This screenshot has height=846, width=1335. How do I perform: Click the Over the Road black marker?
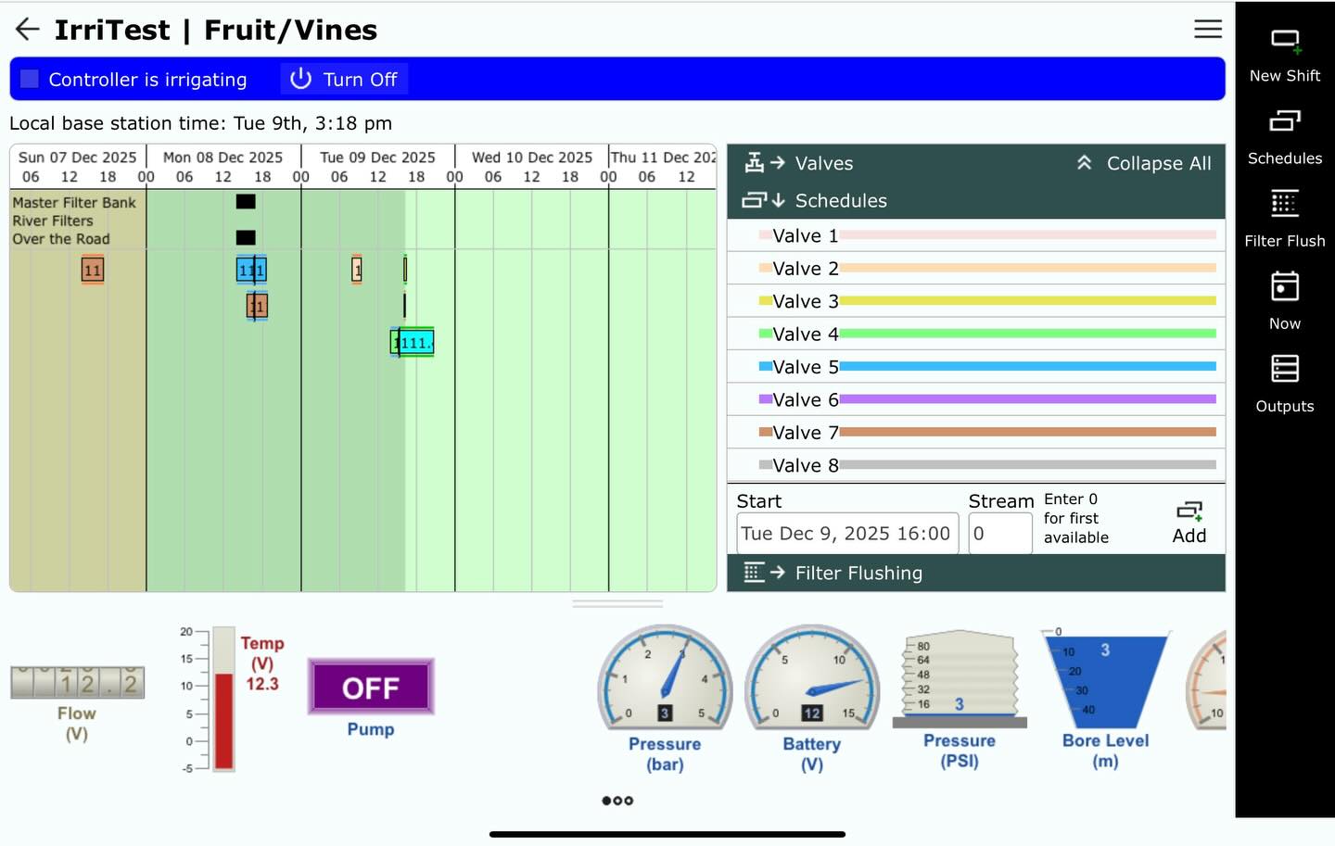tap(246, 237)
